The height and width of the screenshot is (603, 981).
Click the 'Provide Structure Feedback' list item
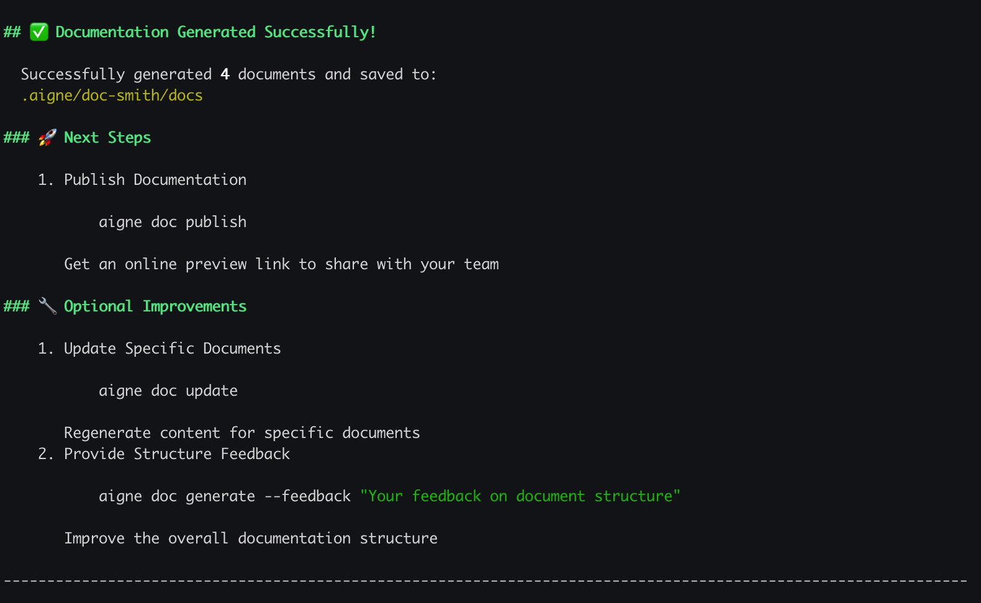pyautogui.click(x=177, y=454)
